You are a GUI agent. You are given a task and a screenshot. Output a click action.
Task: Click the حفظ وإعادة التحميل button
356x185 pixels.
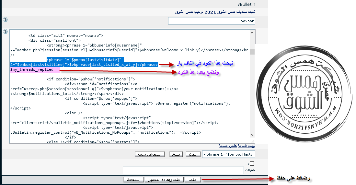[164, 180]
